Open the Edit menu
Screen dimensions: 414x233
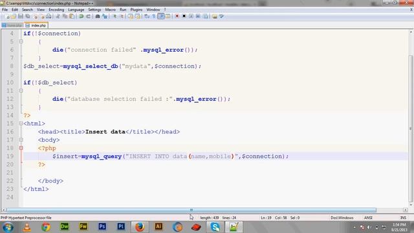(15, 10)
